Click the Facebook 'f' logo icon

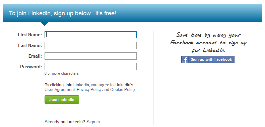[x=186, y=60]
